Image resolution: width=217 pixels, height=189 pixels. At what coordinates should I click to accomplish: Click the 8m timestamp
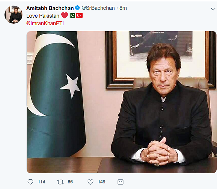(123, 8)
